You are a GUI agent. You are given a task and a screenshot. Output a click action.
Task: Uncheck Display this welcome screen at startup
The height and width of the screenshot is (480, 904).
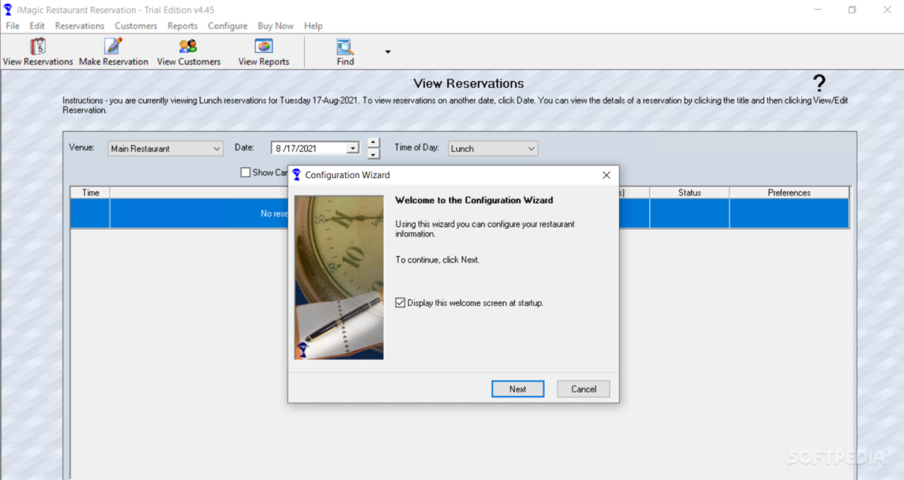point(400,303)
